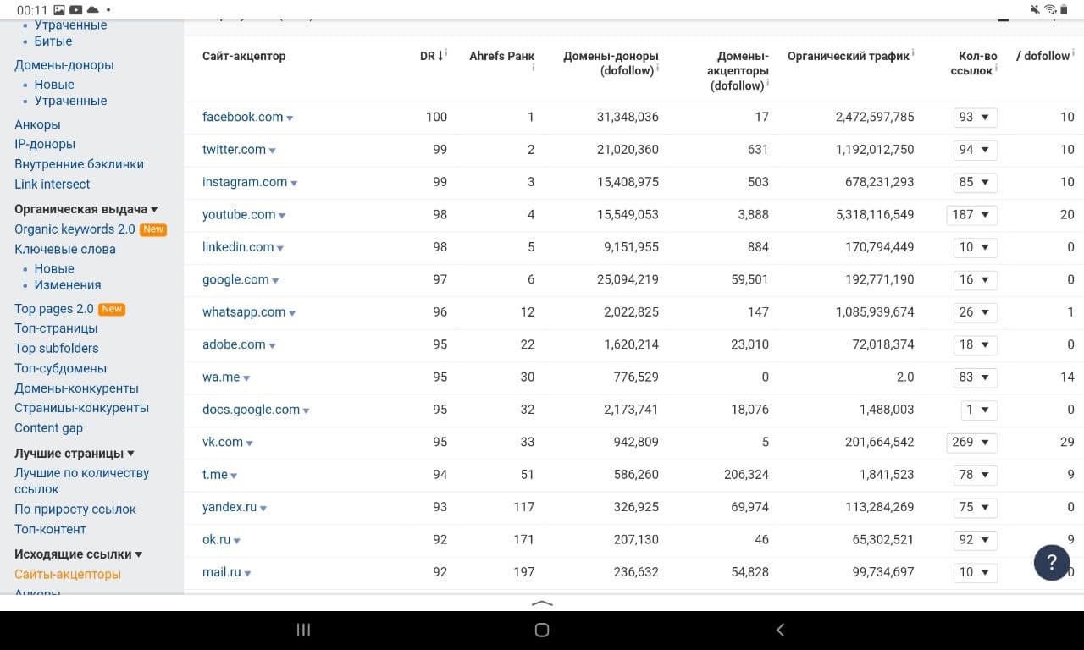Sort by Домены-доноры (dofollow) column
Screen dimensions: 1084x650
[611, 63]
